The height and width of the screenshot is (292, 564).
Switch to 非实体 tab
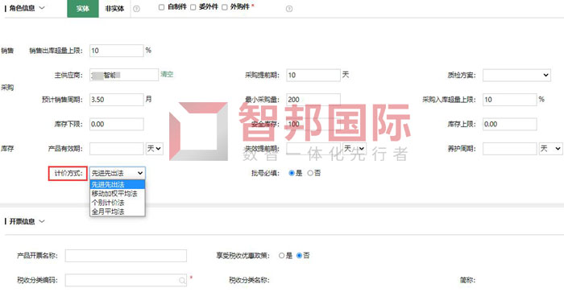click(x=114, y=9)
